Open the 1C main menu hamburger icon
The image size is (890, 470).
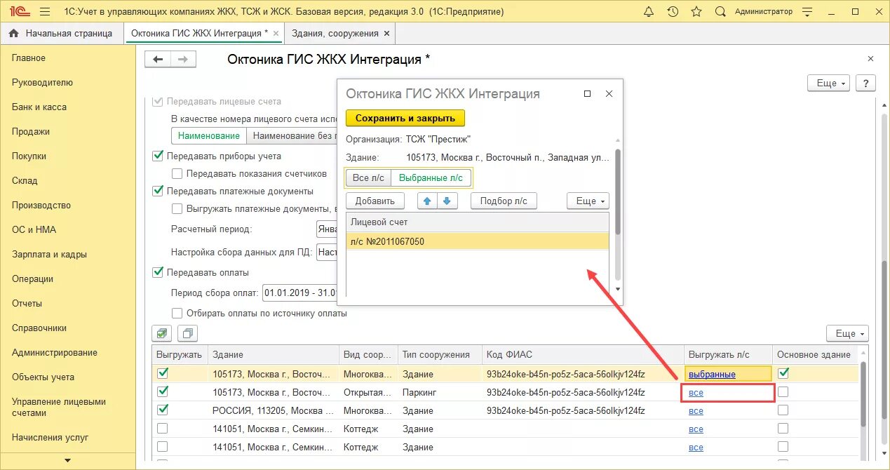click(45, 12)
